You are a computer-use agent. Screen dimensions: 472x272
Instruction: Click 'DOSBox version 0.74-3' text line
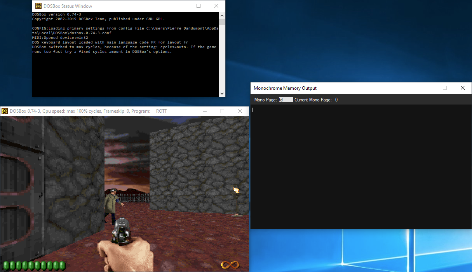pyautogui.click(x=56, y=14)
